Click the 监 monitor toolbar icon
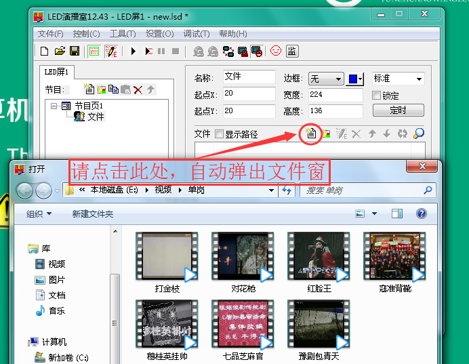Image resolution: width=469 pixels, height=364 pixels. (x=292, y=51)
